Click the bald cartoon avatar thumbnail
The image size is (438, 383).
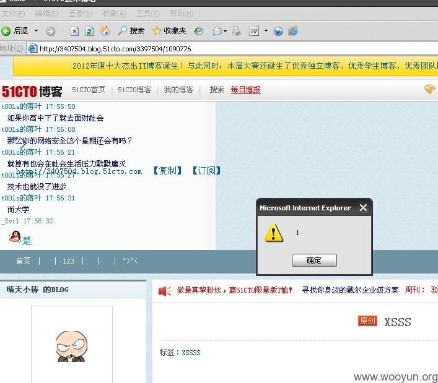coord(72,346)
